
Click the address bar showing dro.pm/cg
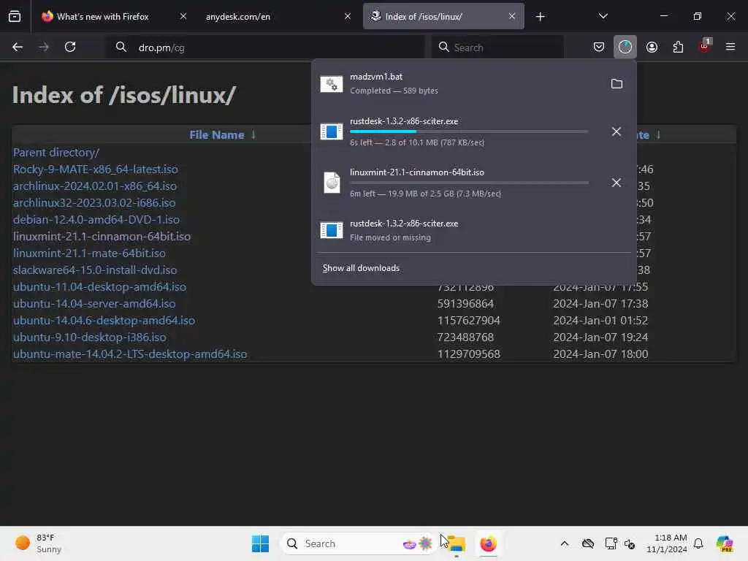(264, 47)
